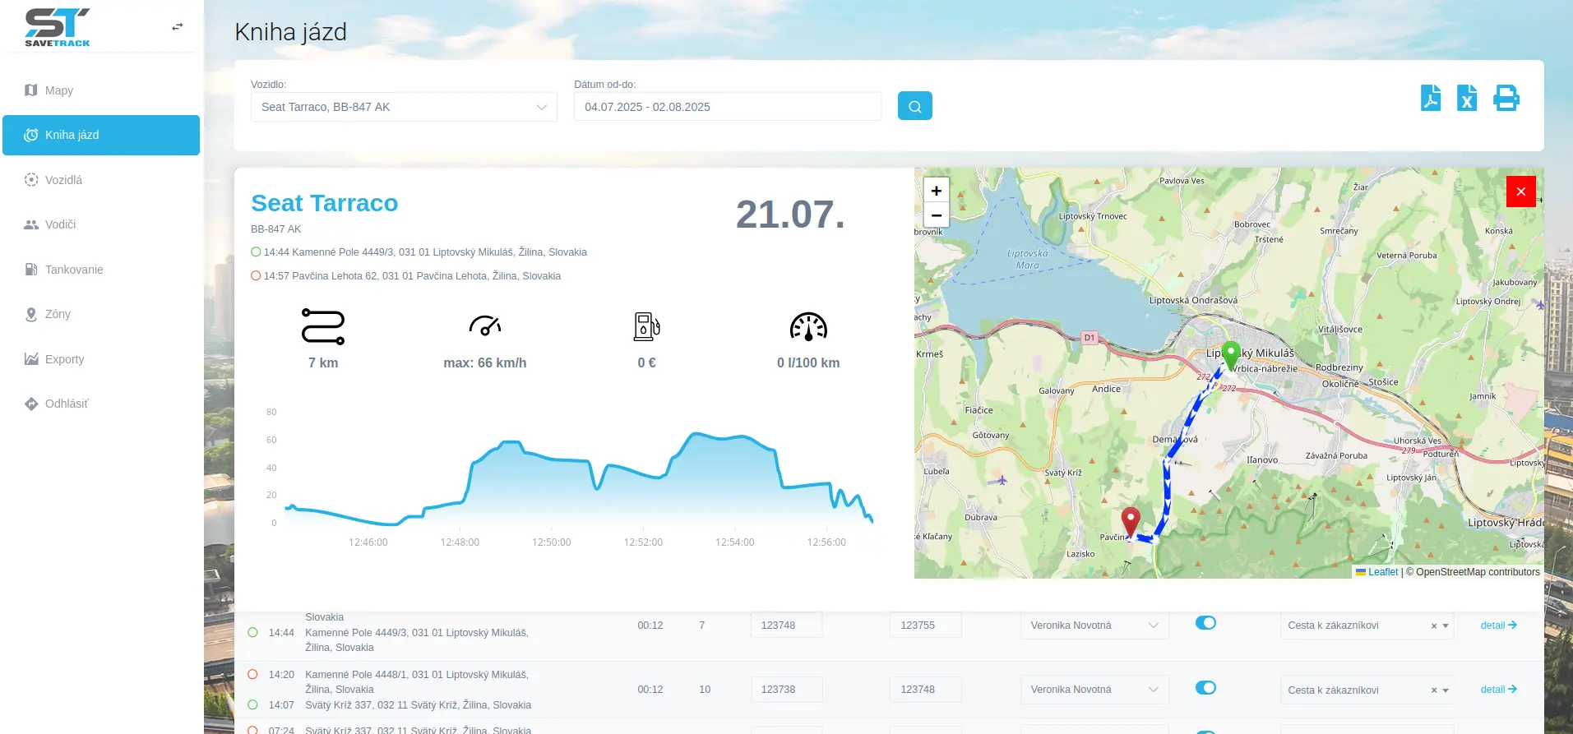The image size is (1573, 734).
Task: Expand driver dropdown in the 14:44 trip row
Action: click(1153, 626)
